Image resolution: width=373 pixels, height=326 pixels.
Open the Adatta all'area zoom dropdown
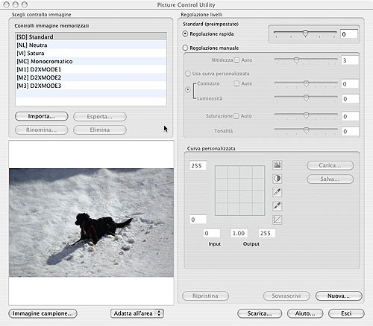click(x=137, y=313)
